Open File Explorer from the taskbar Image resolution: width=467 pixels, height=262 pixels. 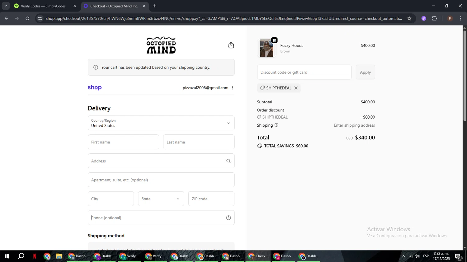pyautogui.click(x=59, y=256)
